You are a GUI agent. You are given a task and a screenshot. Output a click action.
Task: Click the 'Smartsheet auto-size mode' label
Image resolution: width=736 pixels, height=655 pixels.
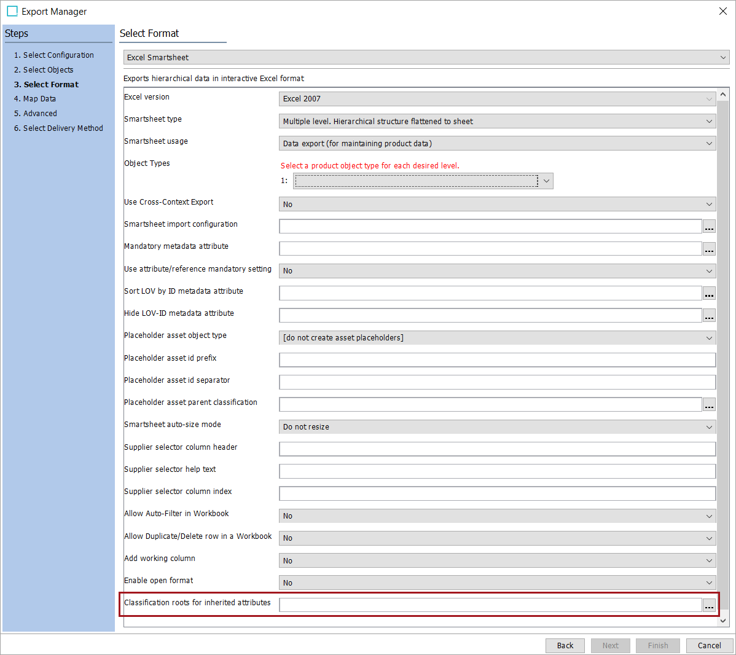click(172, 425)
